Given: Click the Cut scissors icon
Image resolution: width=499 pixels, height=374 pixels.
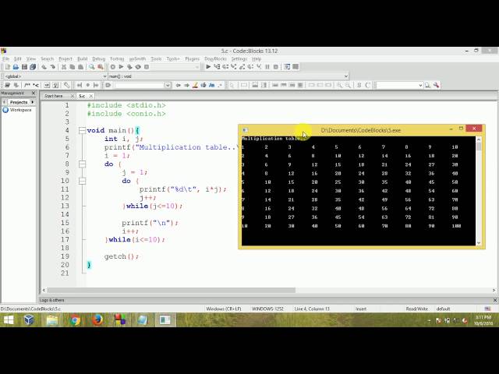Looking at the screenshot, I should (64, 67).
